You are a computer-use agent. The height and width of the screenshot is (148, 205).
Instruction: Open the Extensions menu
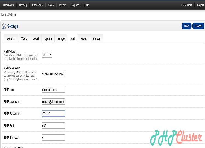click(37, 5)
